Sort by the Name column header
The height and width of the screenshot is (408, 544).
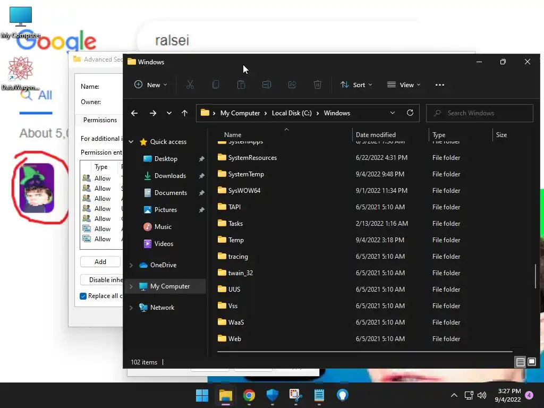(285, 134)
